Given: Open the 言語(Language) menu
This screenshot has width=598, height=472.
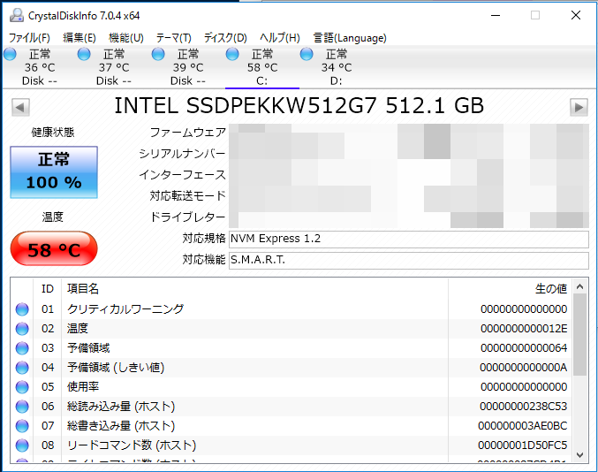Looking at the screenshot, I should [x=350, y=38].
